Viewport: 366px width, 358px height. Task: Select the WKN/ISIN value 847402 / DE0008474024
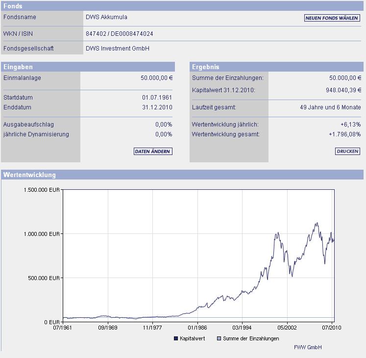119,34
